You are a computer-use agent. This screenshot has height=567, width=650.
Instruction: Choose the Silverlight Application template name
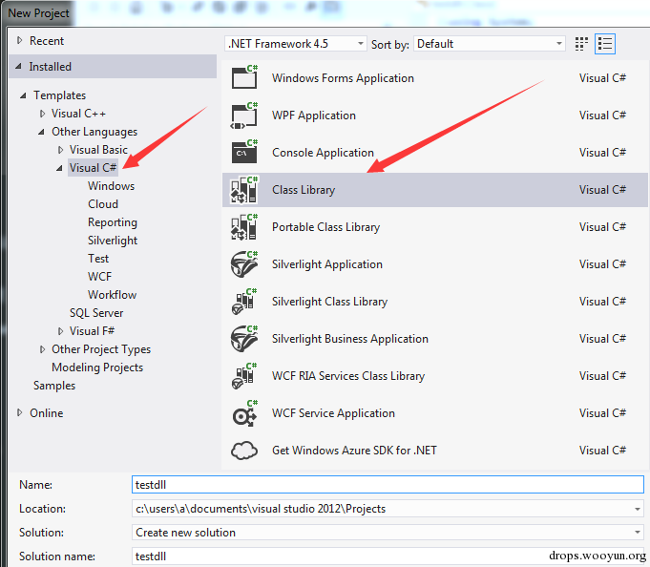[327, 264]
